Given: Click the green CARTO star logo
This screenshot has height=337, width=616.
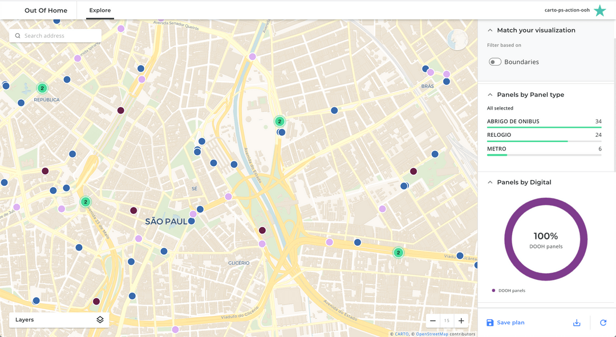Looking at the screenshot, I should click(599, 10).
